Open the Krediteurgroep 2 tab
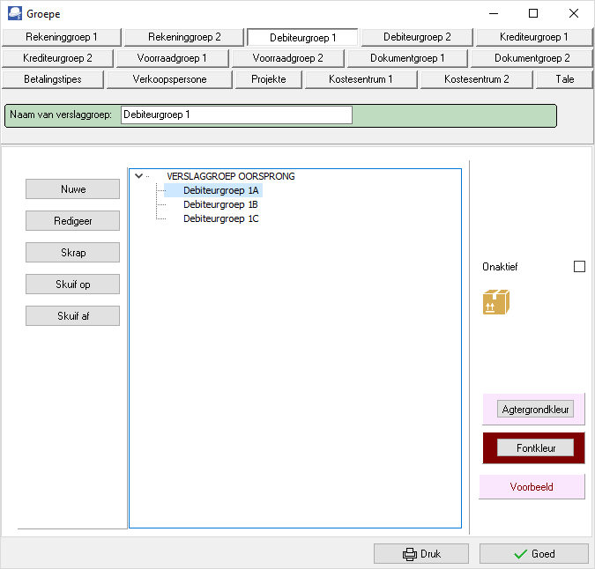Viewport: 595px width, 569px height. click(57, 58)
